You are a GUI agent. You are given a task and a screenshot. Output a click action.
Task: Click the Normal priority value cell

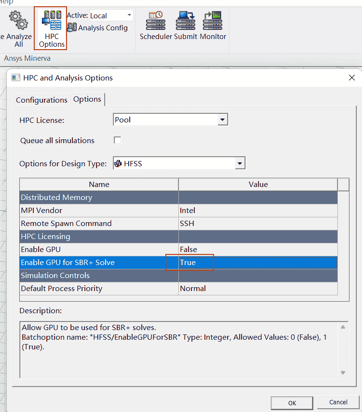tap(258, 289)
